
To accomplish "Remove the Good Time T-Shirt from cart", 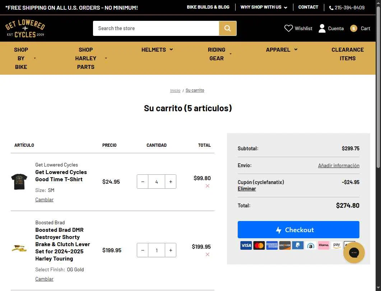I will [207, 186].
